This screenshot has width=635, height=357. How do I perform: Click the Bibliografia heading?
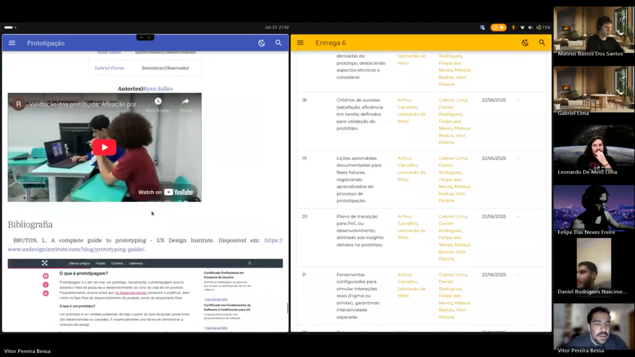[30, 224]
